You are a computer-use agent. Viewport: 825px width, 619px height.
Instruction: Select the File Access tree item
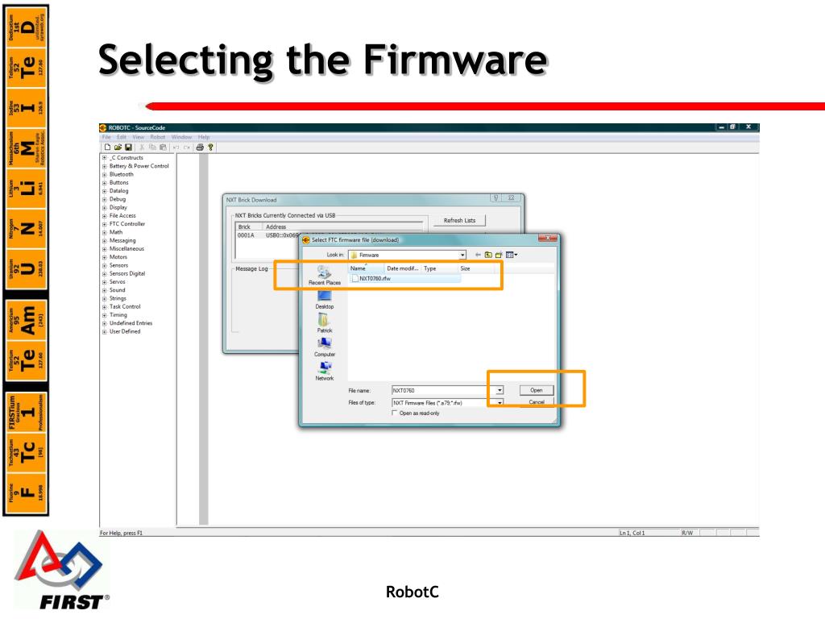point(122,216)
